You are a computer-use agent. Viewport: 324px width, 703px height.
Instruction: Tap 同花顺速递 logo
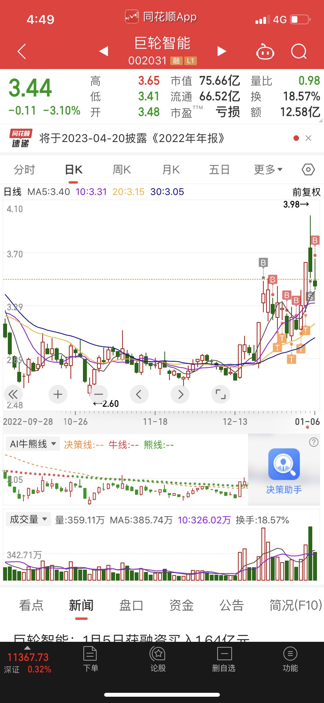20,138
